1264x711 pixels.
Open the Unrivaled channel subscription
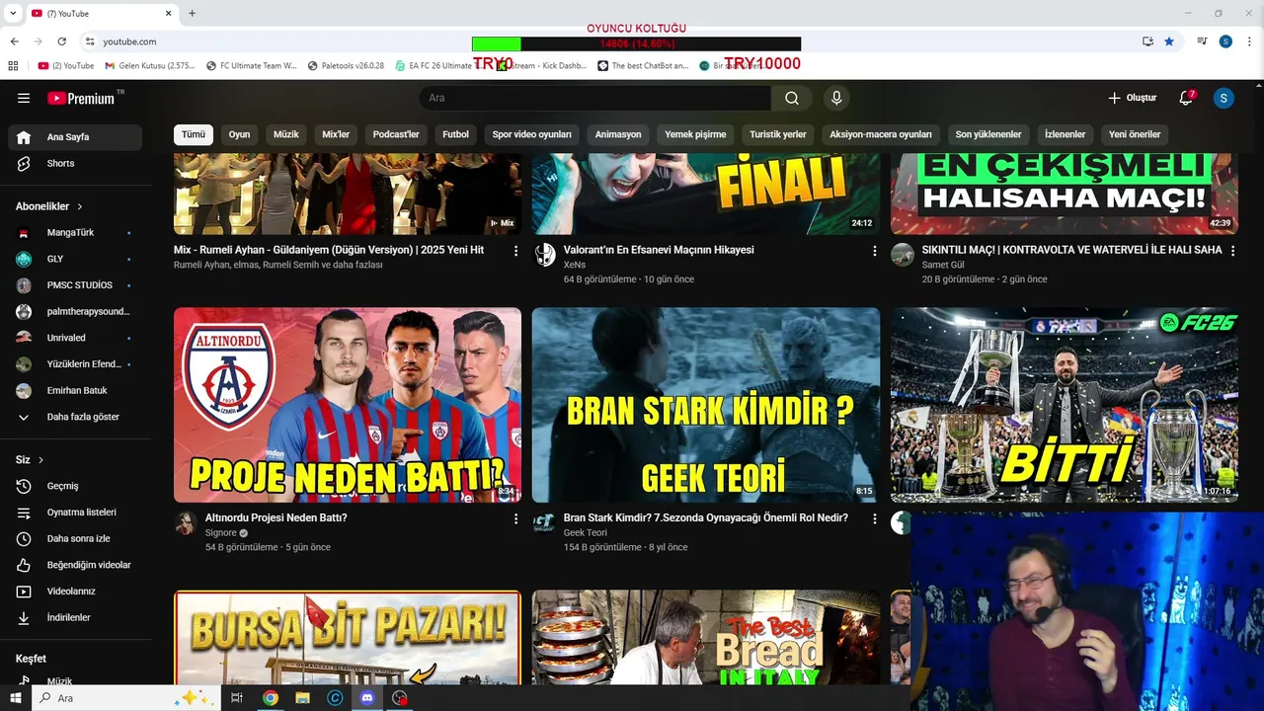75,338
